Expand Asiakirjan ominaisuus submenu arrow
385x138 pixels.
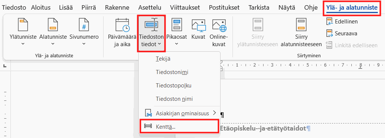pyautogui.click(x=214, y=113)
